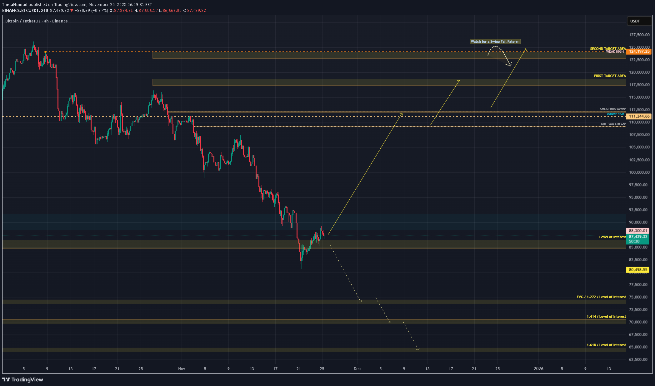Click the red down triangle beside the price change
Viewport: 655px width, 386px height.
[x=72, y=11]
